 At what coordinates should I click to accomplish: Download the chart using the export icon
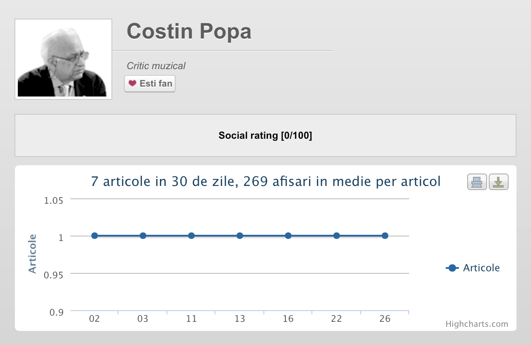point(498,182)
